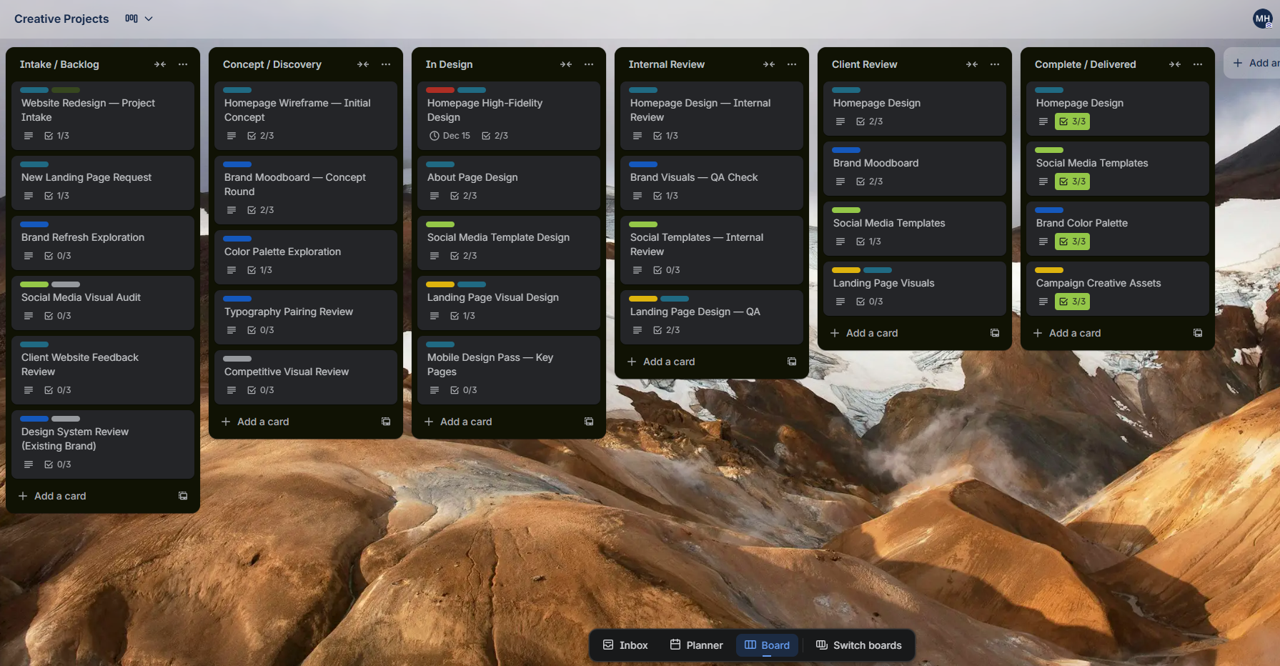Create card from template in Client Review
This screenshot has width=1280, height=666.
tap(995, 333)
